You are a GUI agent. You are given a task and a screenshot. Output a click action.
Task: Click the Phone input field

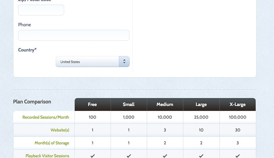pyautogui.click(x=74, y=35)
